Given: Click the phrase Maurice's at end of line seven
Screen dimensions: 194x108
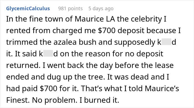Looking at the screenshot, I should click(x=162, y=88).
